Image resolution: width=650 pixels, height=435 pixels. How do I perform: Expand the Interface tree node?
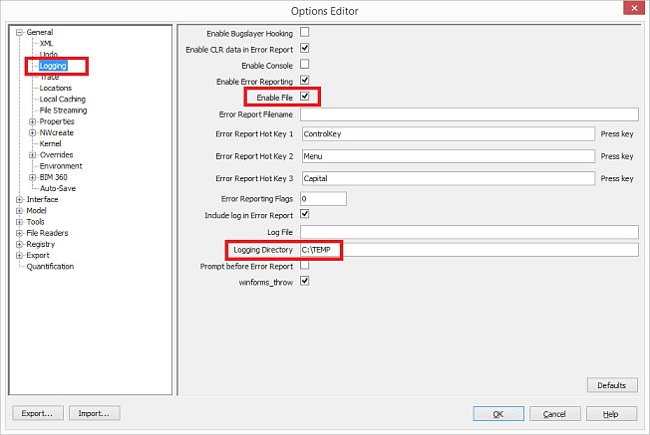19,199
